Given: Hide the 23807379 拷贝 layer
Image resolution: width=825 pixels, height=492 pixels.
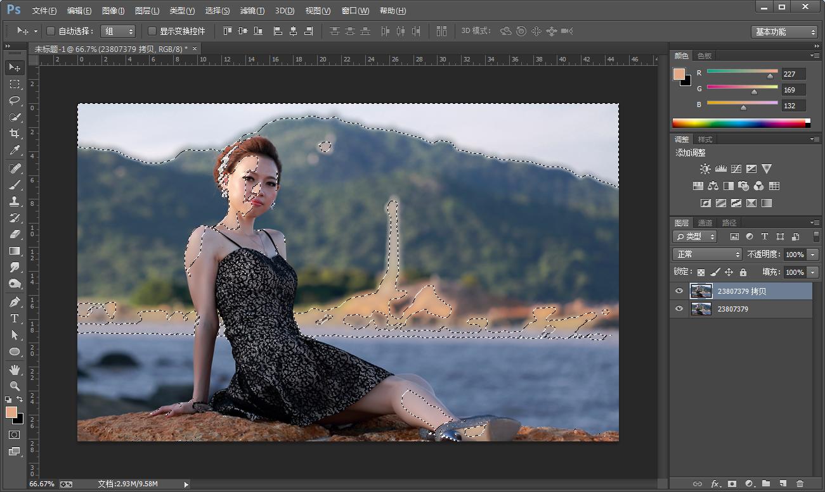Looking at the screenshot, I should [x=679, y=291].
